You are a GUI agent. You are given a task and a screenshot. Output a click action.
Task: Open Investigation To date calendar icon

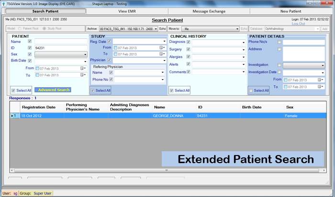[321, 87]
